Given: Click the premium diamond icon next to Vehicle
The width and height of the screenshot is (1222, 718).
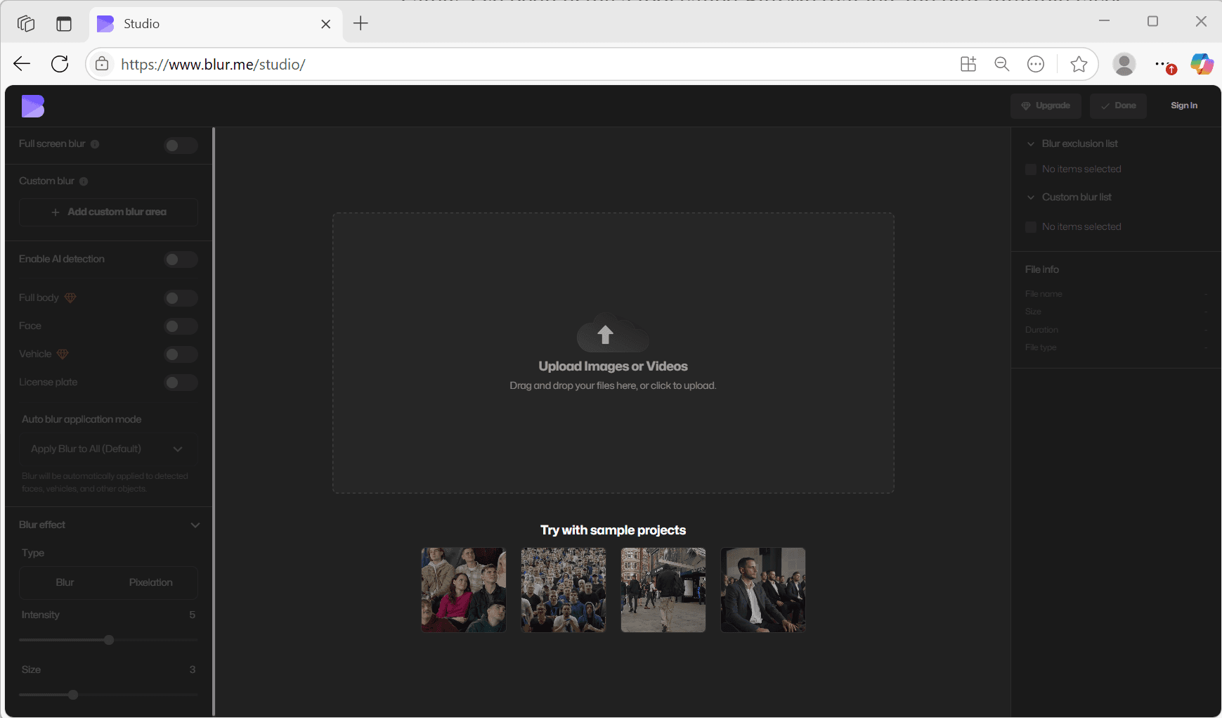Looking at the screenshot, I should [63, 354].
